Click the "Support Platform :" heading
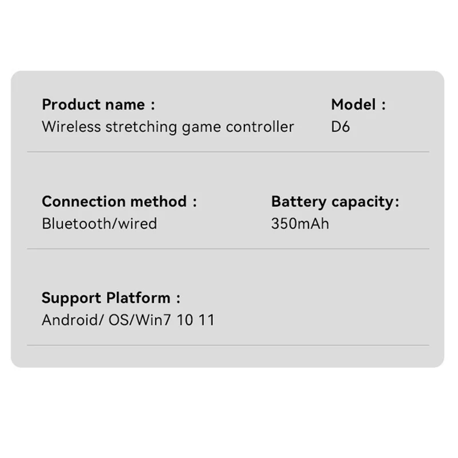Viewport: 458px width, 458px height. 111,298
